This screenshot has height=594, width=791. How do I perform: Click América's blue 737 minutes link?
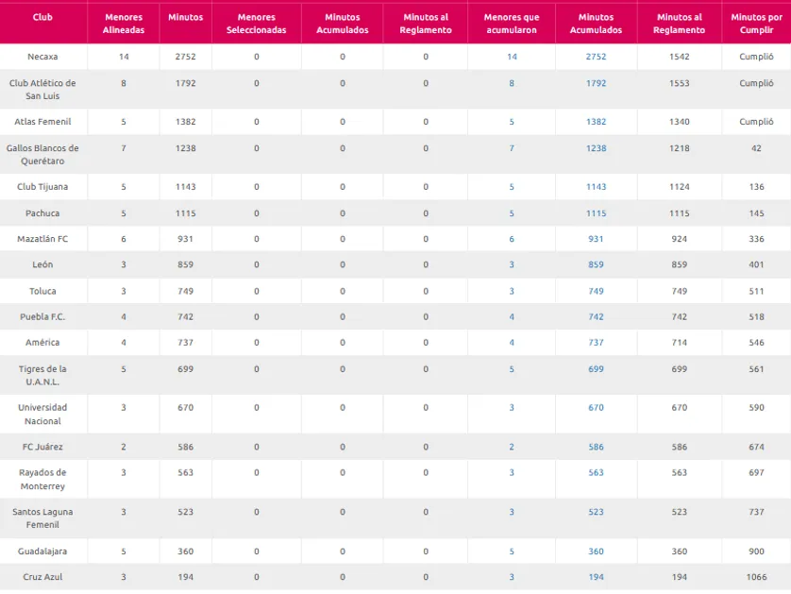coord(596,343)
